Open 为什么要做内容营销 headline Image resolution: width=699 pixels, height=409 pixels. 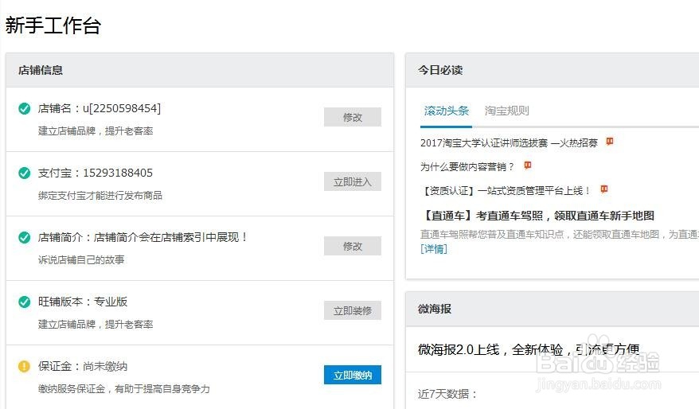click(x=467, y=166)
